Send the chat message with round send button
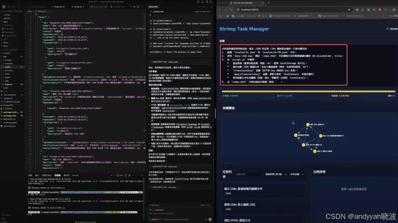398x223 pixels. click(x=210, y=219)
